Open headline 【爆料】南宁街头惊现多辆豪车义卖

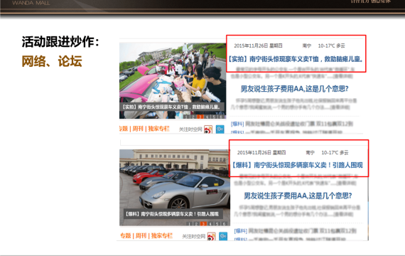coord(297,165)
